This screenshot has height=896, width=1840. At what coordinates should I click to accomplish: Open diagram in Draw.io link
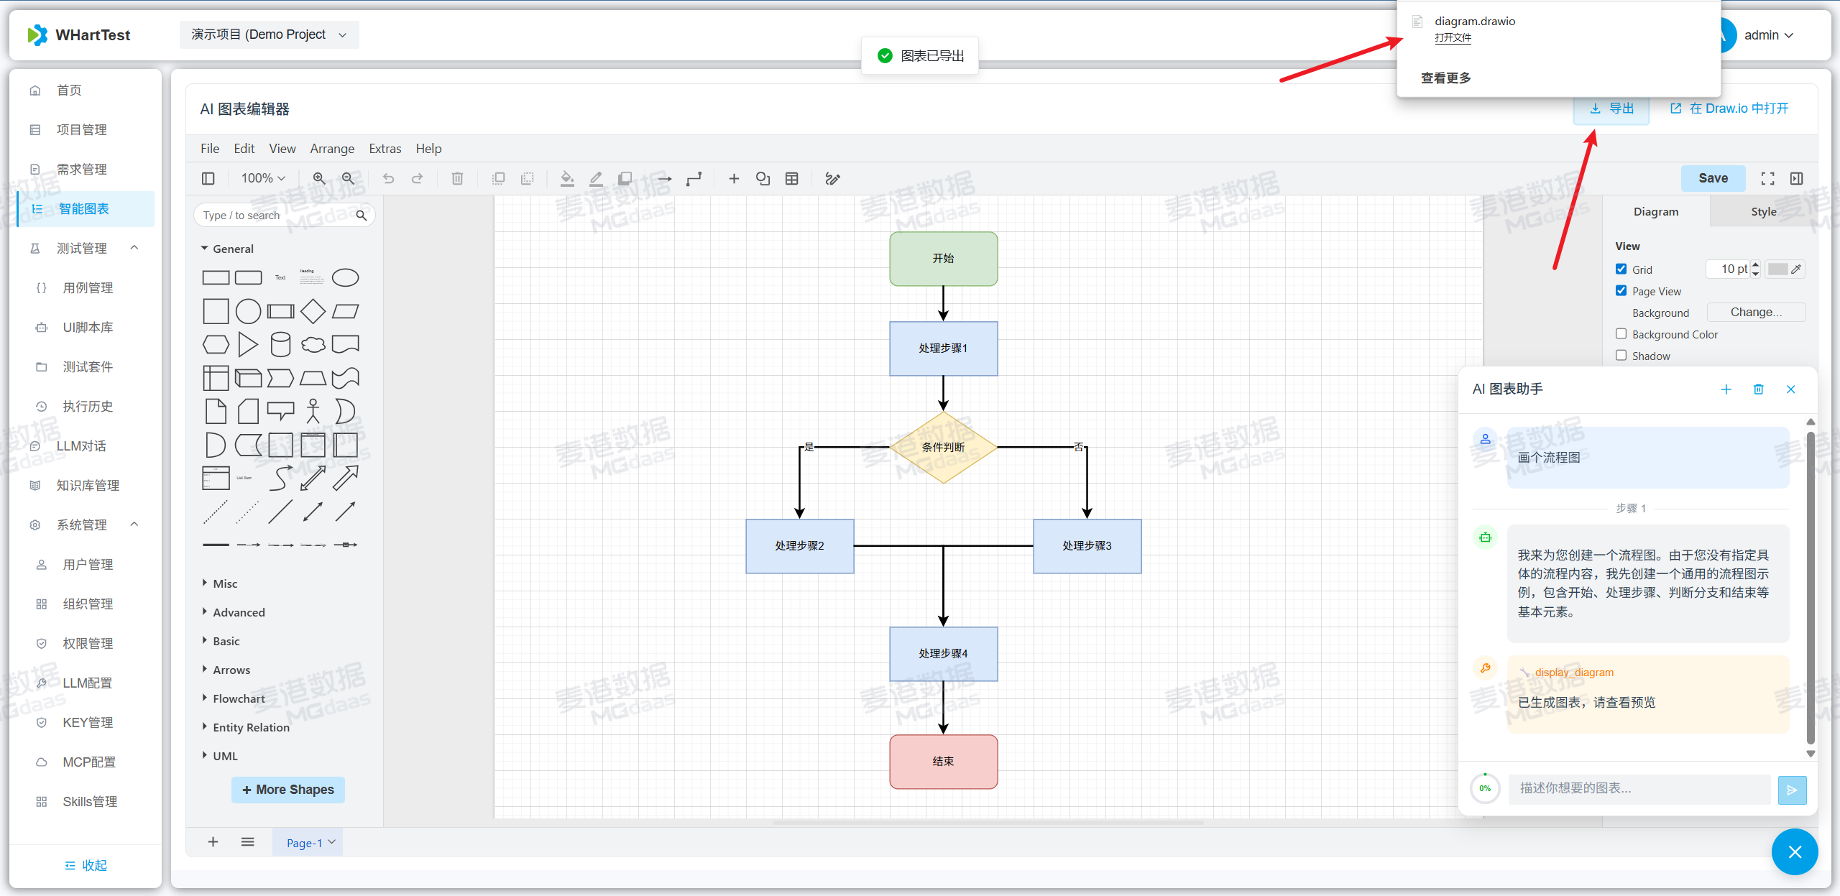[1729, 108]
